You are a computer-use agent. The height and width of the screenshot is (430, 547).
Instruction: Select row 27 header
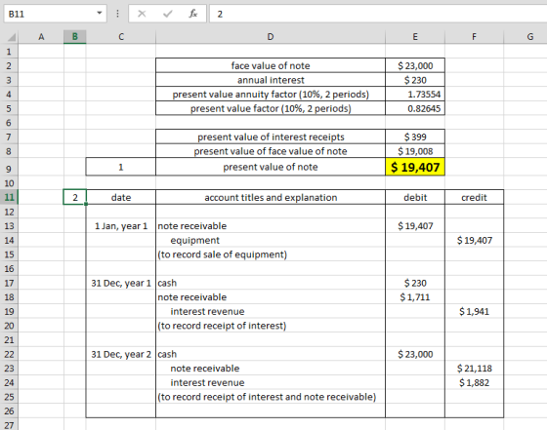[x=9, y=425]
